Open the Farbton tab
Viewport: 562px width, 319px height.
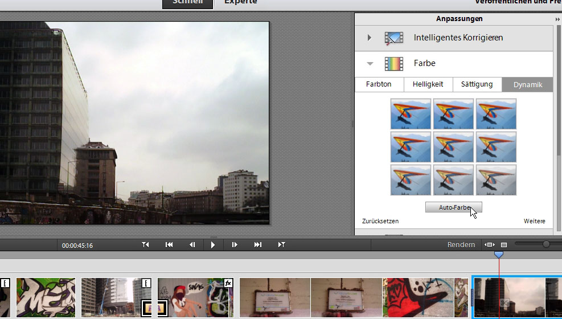pyautogui.click(x=379, y=84)
